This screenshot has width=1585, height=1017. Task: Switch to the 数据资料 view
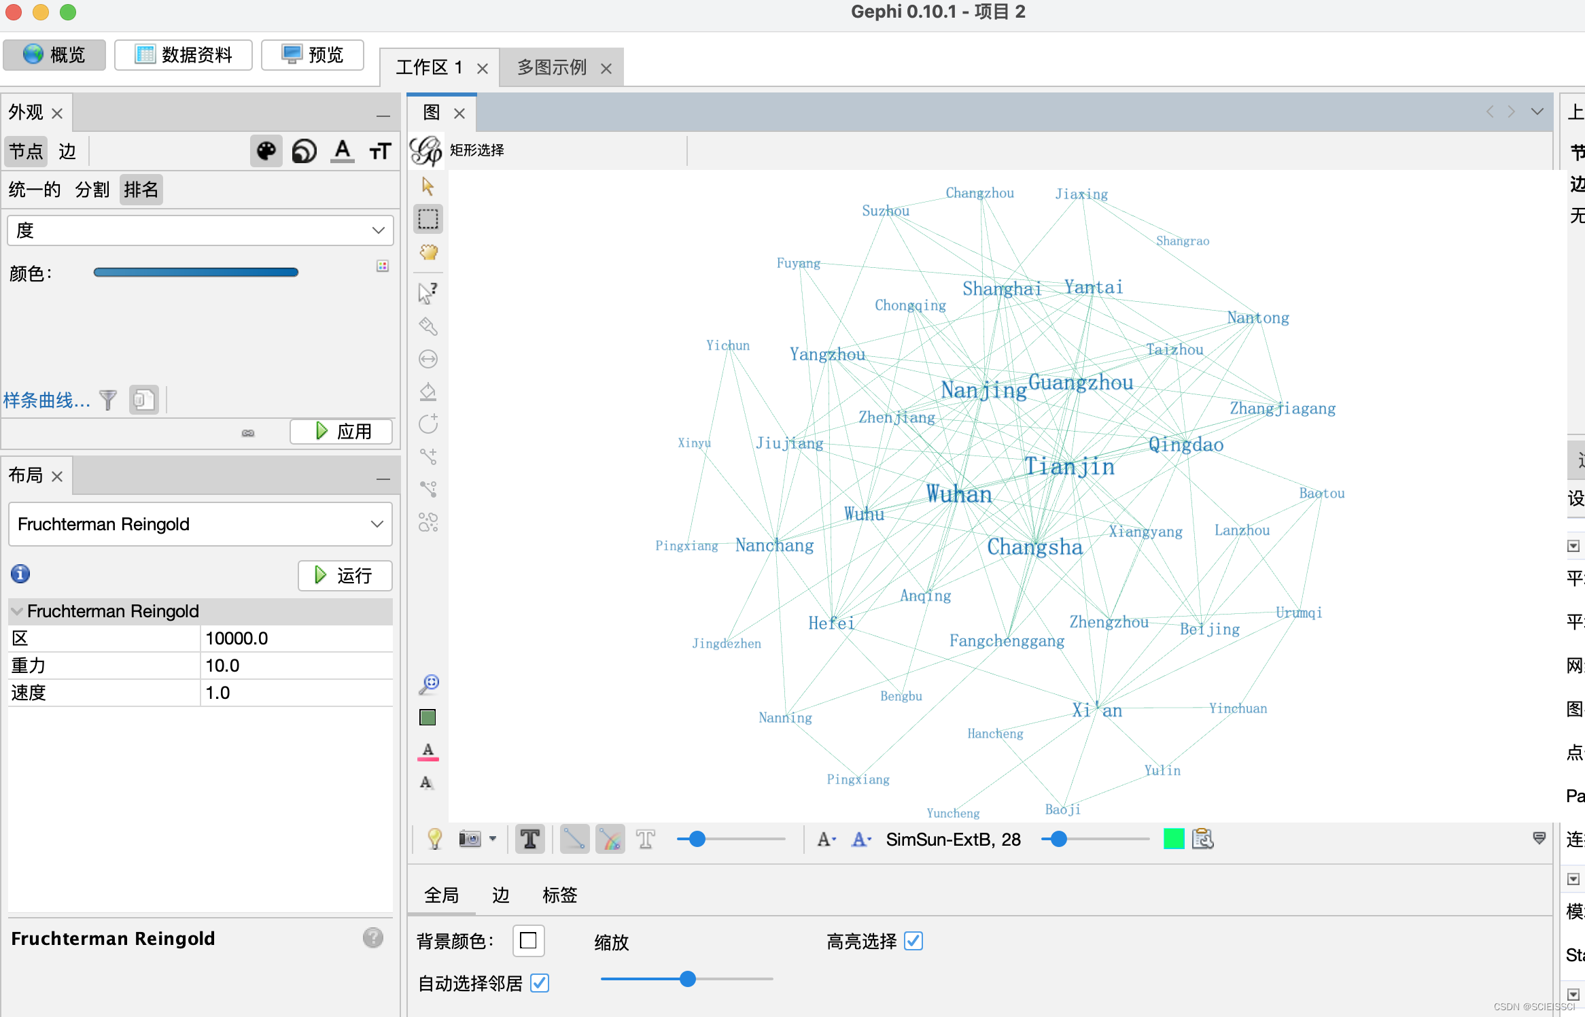tap(183, 54)
